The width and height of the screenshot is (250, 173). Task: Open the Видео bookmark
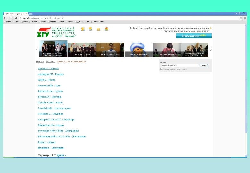pyautogui.click(x=61, y=22)
